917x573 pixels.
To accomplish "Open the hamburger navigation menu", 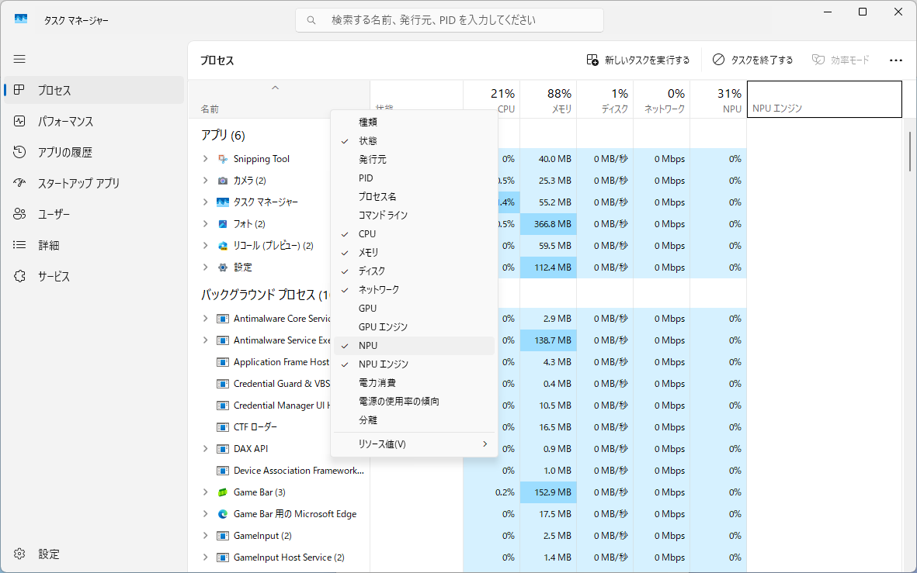I will pos(19,59).
